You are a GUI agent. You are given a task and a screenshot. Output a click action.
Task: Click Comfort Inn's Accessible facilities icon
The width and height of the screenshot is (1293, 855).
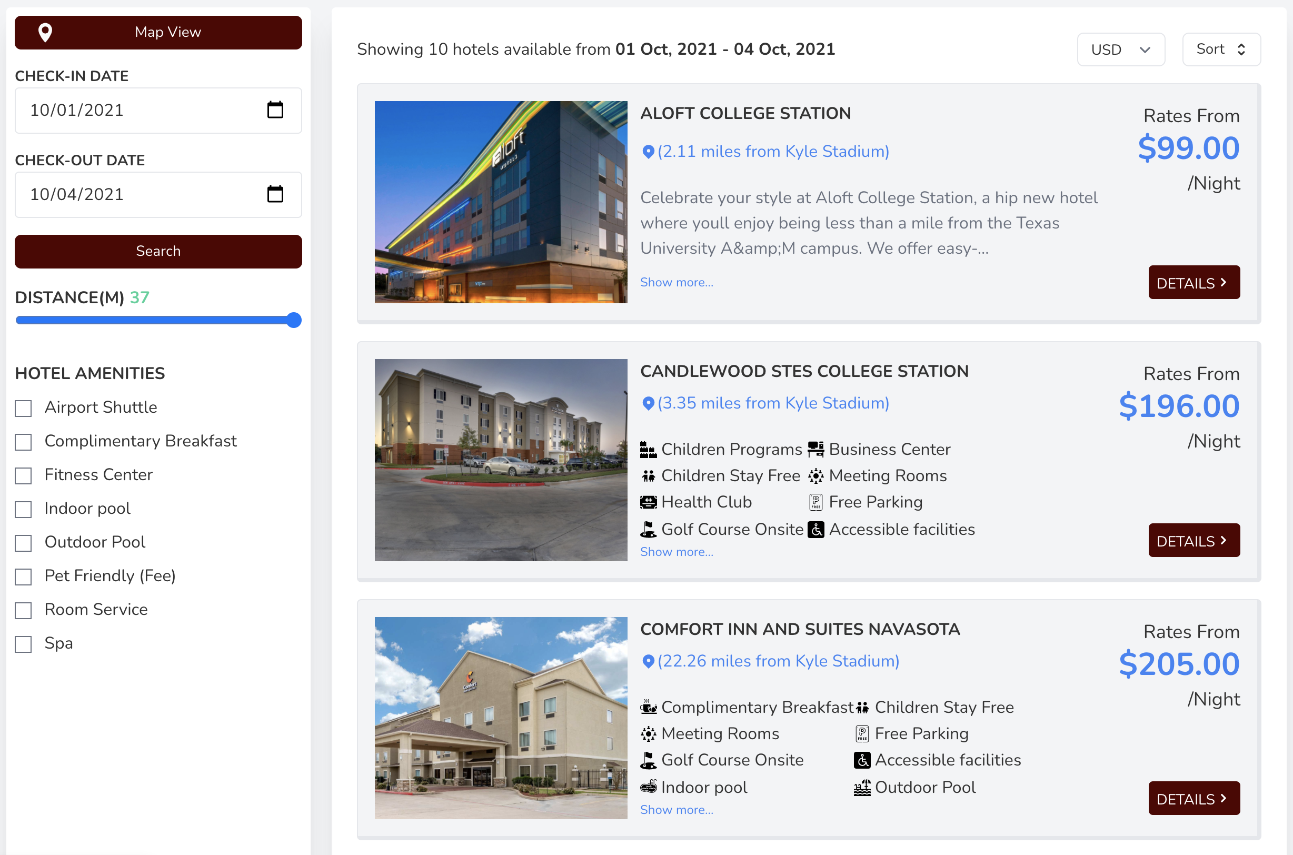pos(862,760)
